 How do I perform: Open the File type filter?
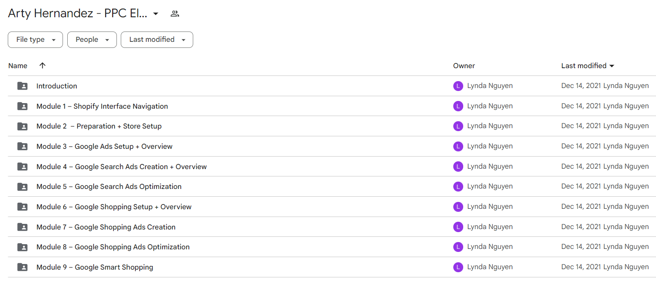[35, 40]
